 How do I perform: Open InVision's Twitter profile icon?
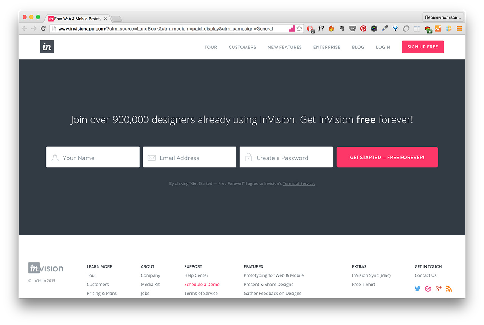(417, 289)
